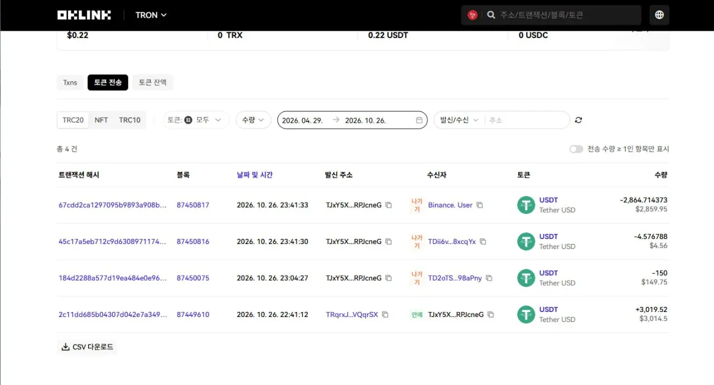Open transaction hash 2c11dd685b04307d042e7a349...
This screenshot has height=385, width=714.
coord(113,314)
